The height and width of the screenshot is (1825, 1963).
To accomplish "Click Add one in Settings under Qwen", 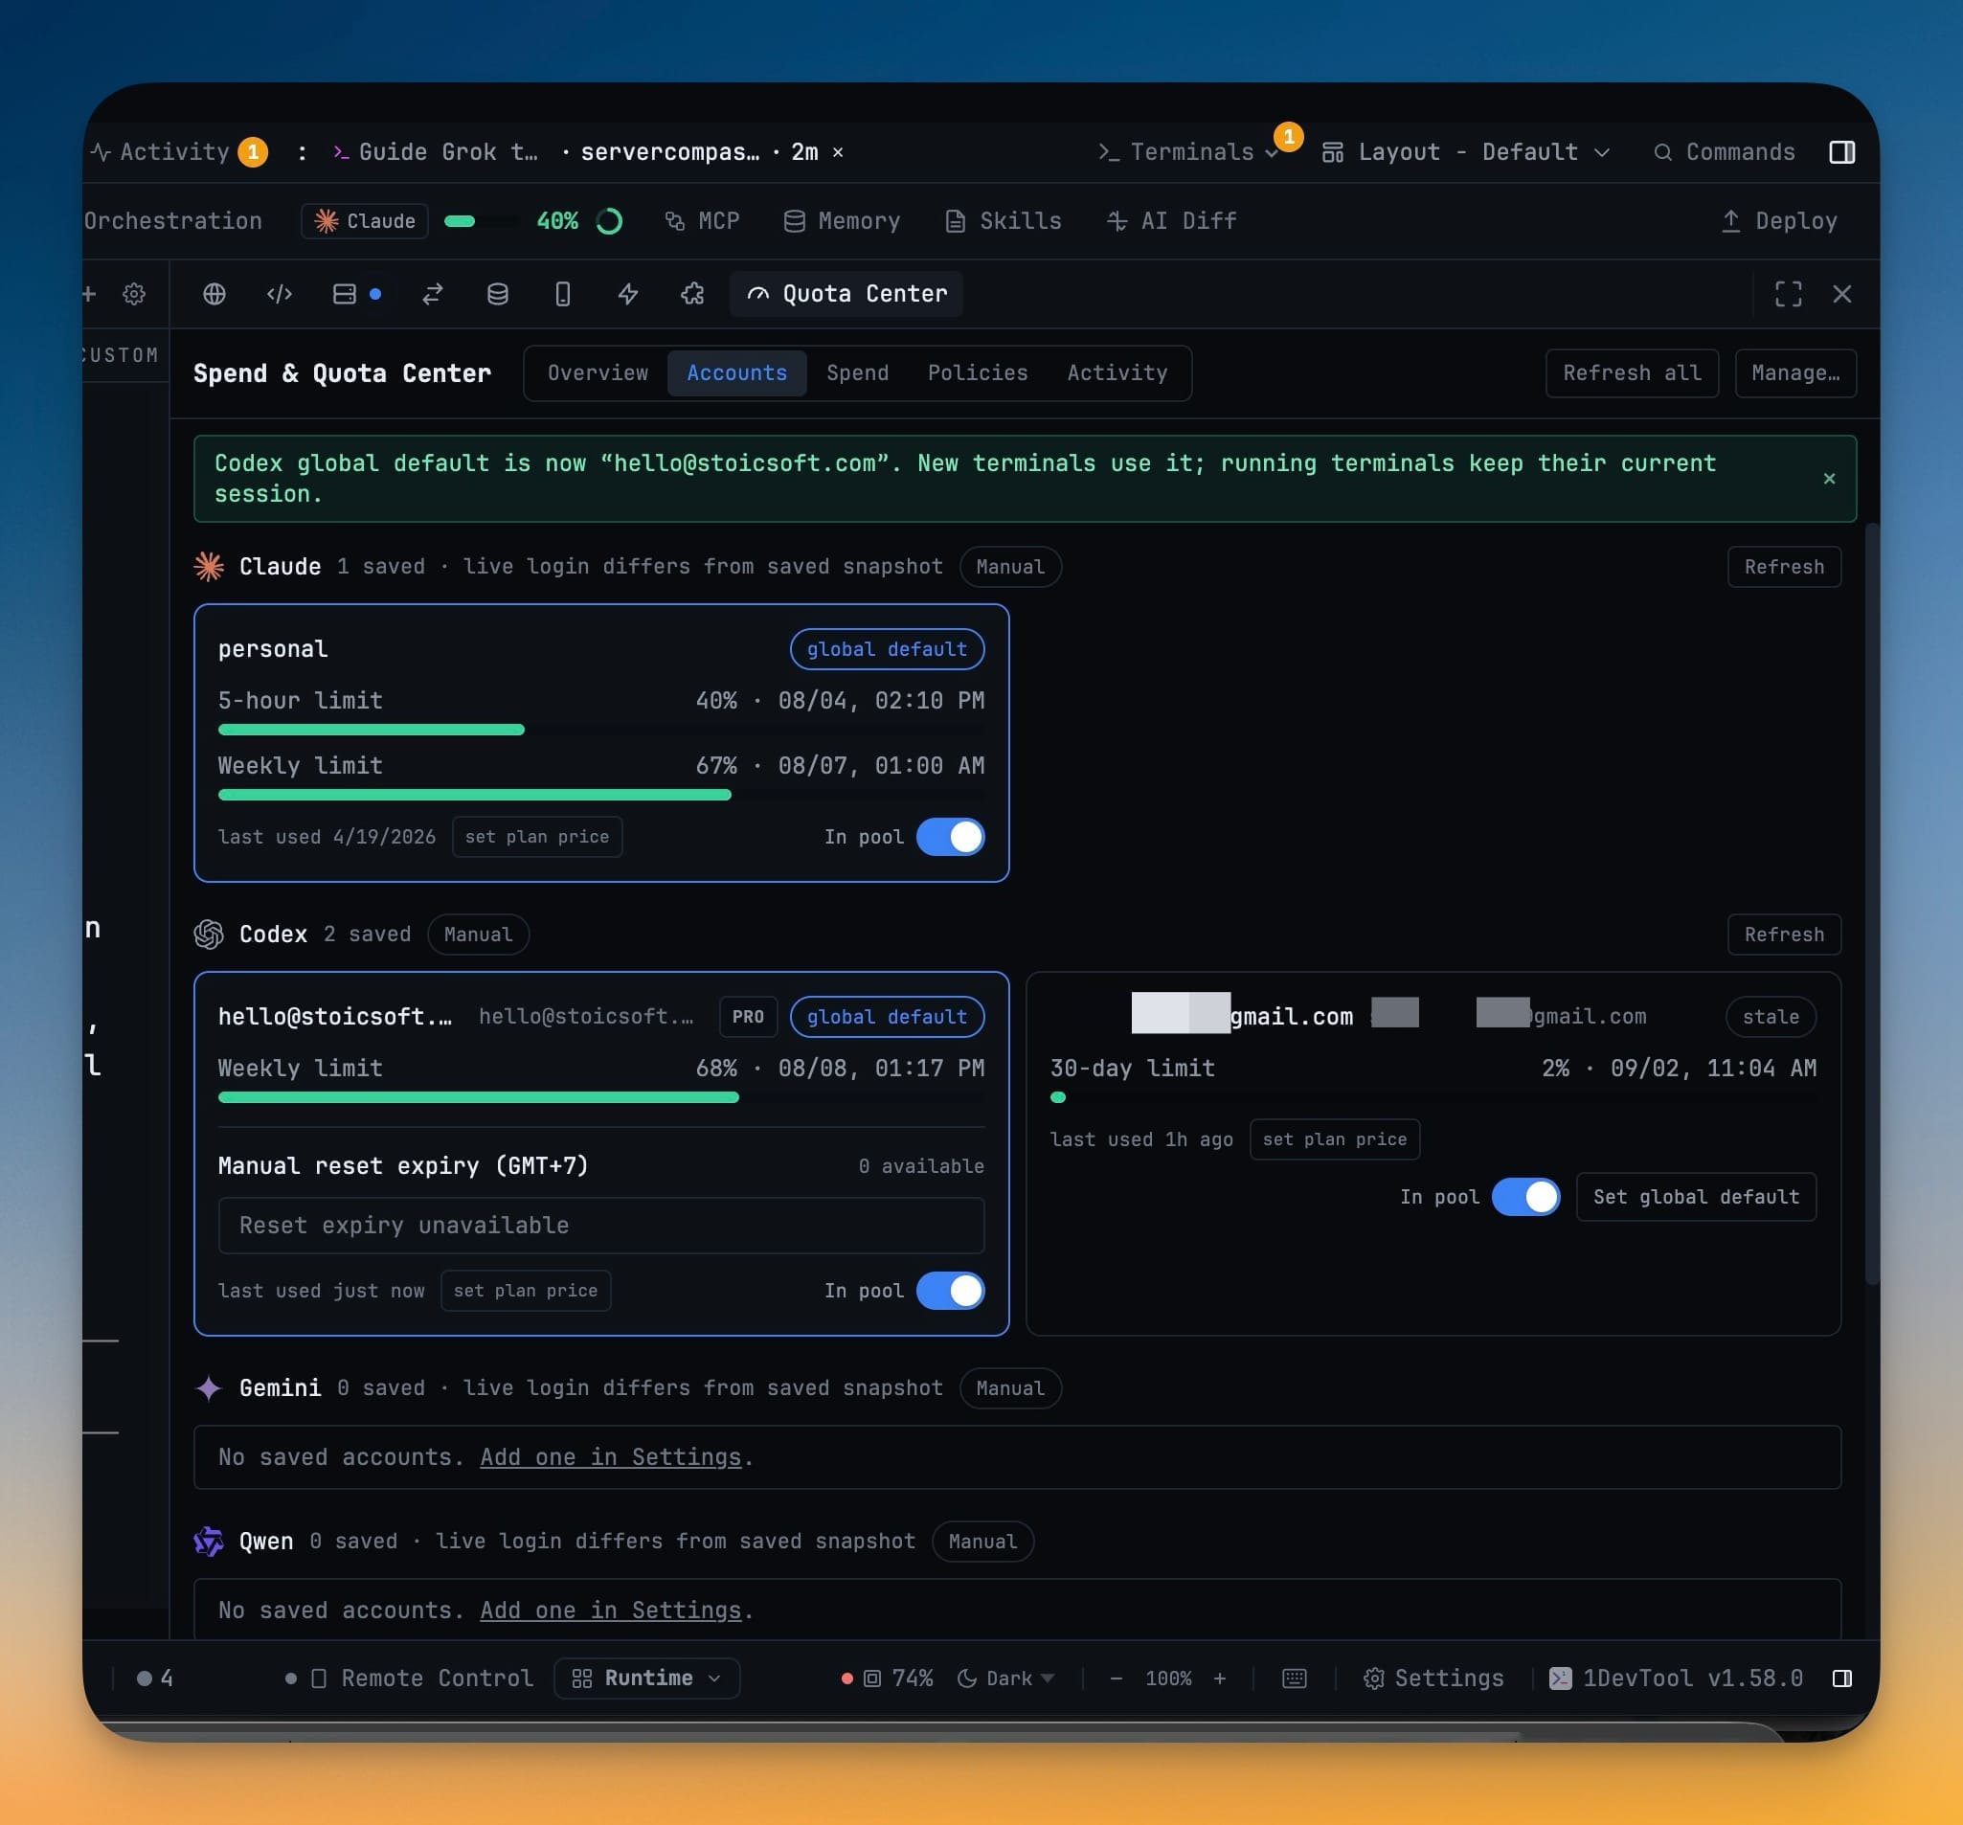I will 610,1611.
